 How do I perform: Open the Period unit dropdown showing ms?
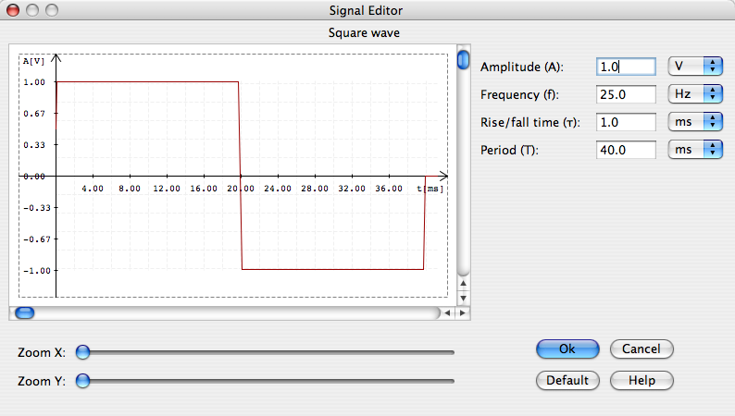coord(694,150)
